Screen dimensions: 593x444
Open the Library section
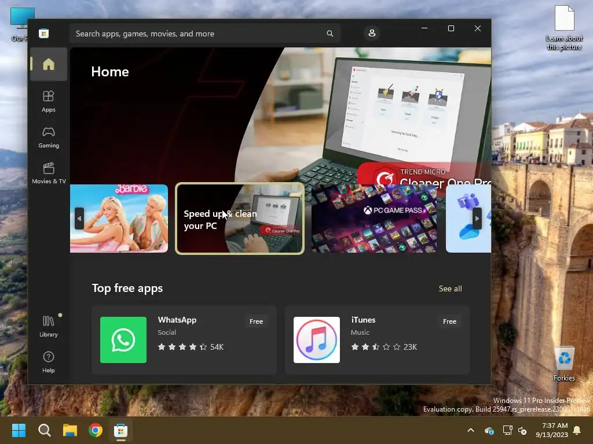pos(49,326)
